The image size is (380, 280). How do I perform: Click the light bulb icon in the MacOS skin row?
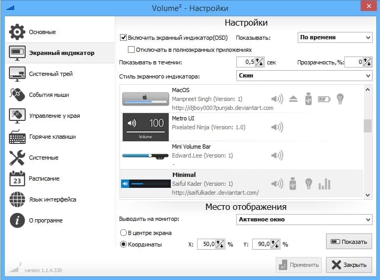[340, 99]
